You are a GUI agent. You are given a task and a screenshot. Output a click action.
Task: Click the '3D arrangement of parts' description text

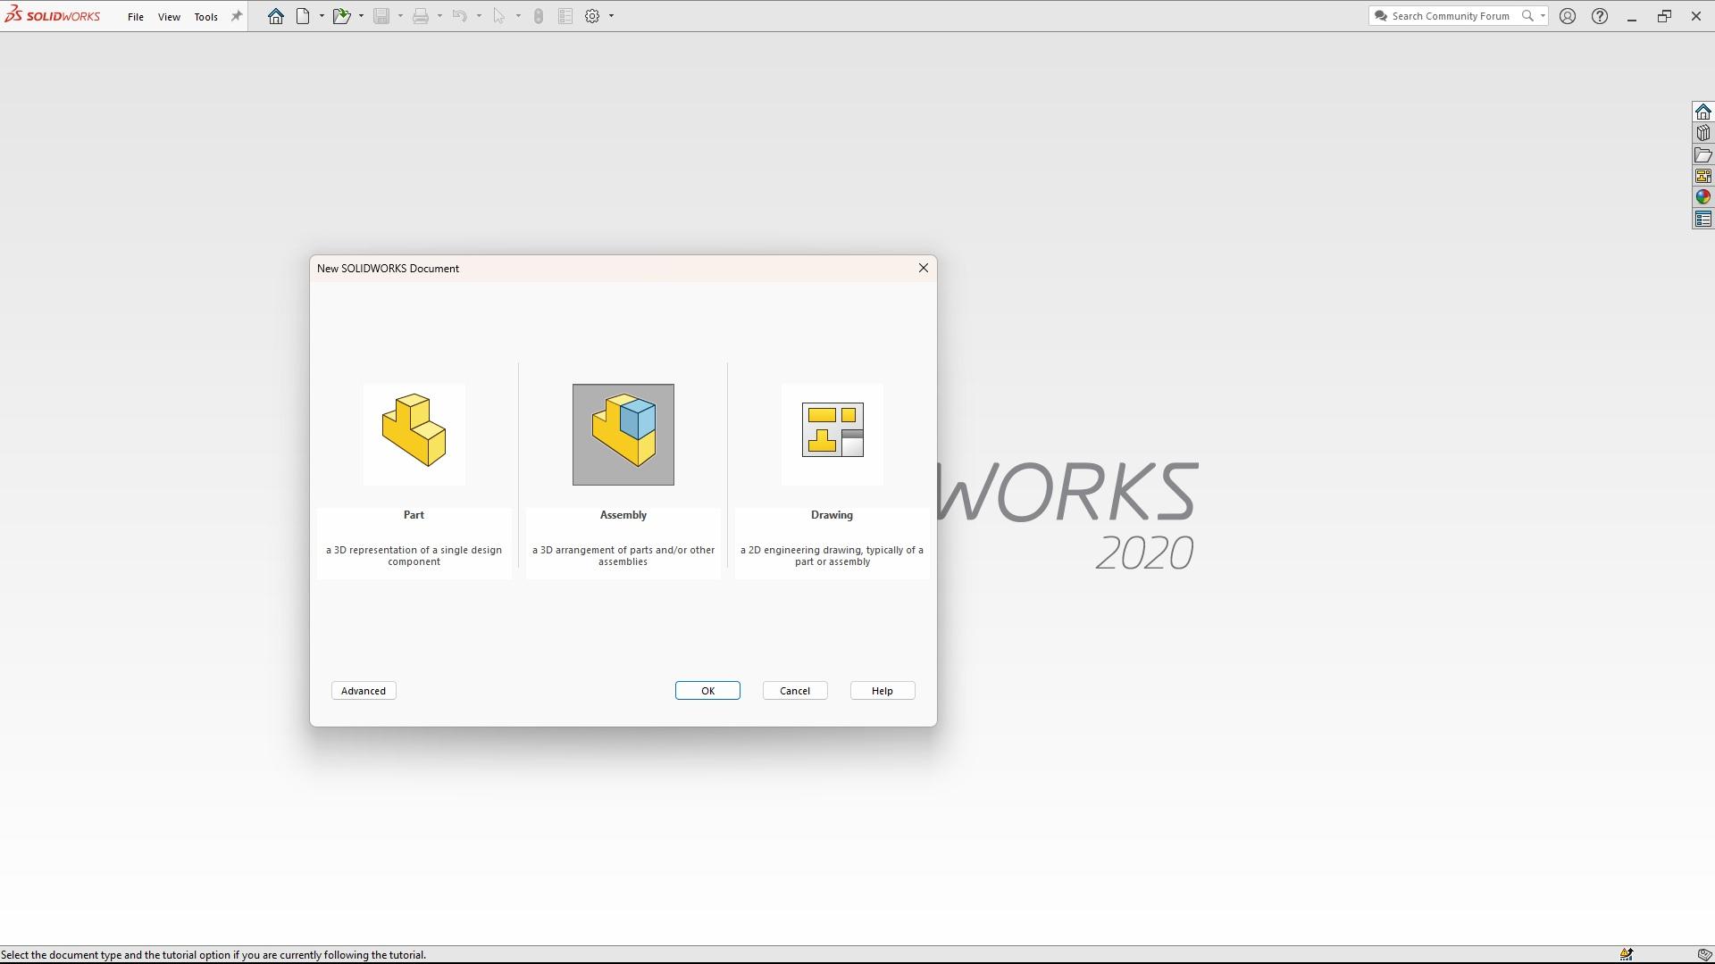click(x=623, y=556)
